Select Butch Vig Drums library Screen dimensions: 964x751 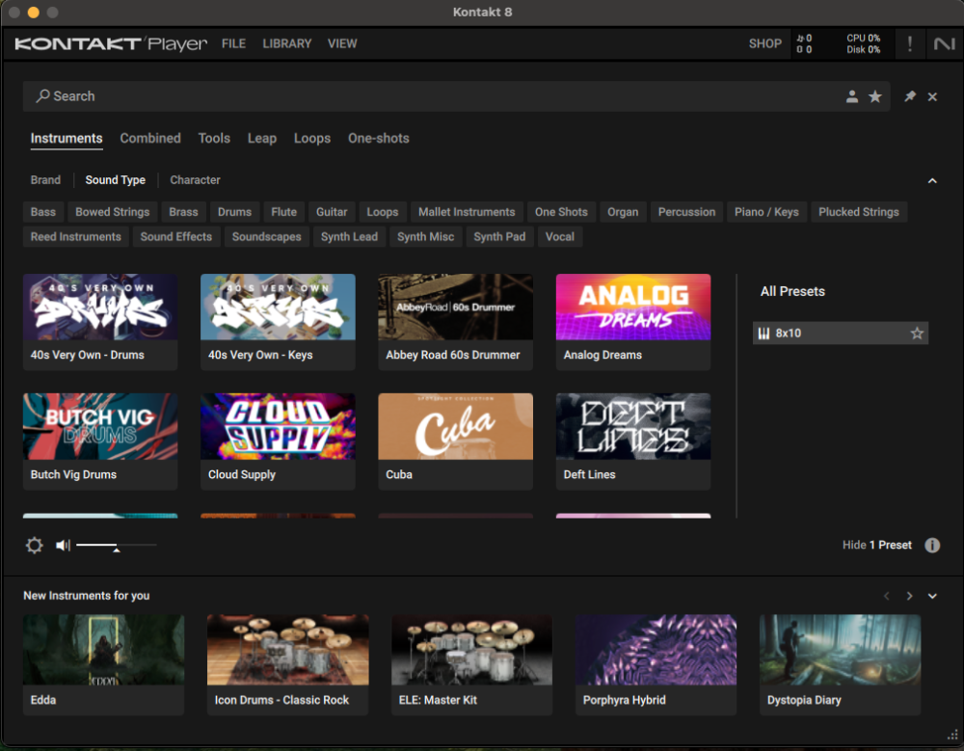coord(100,442)
